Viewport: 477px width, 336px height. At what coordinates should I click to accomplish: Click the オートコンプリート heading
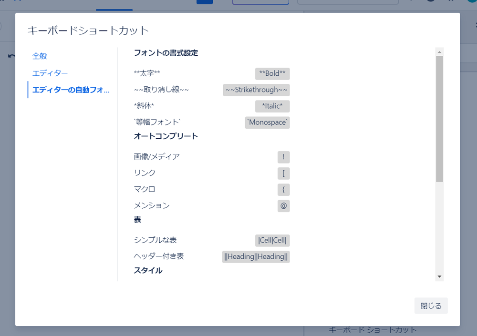(166, 136)
